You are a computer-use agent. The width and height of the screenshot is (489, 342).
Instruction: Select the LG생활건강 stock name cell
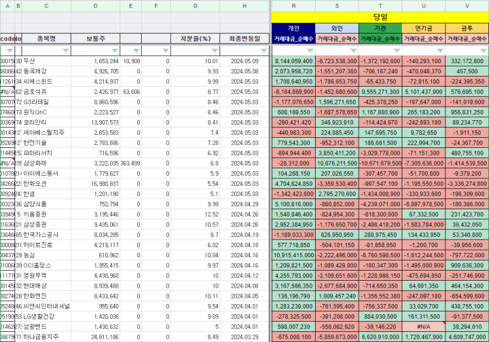pyautogui.click(x=46, y=317)
